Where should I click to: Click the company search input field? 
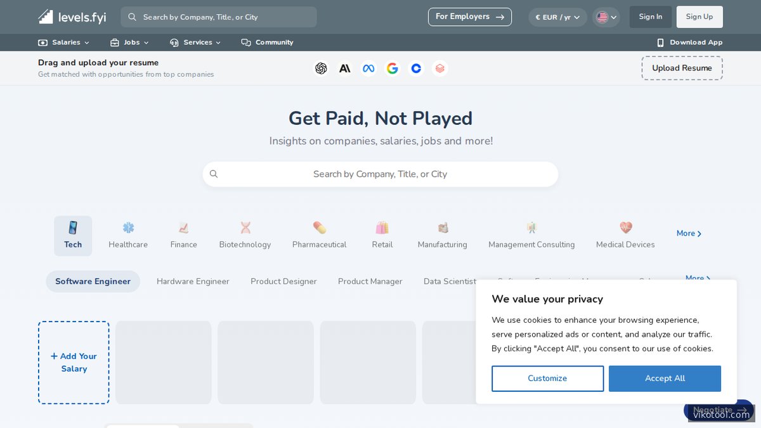pos(380,174)
